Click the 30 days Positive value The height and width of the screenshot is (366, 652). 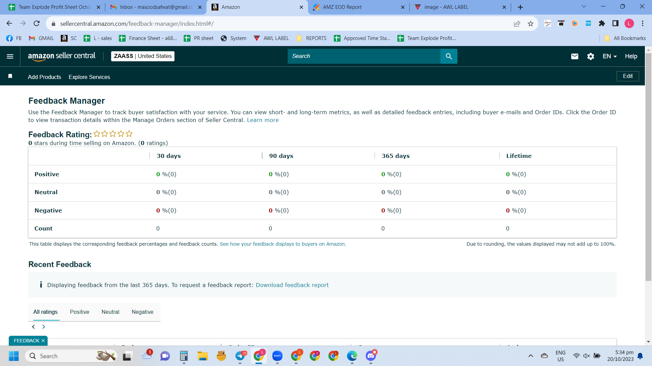[x=166, y=174]
